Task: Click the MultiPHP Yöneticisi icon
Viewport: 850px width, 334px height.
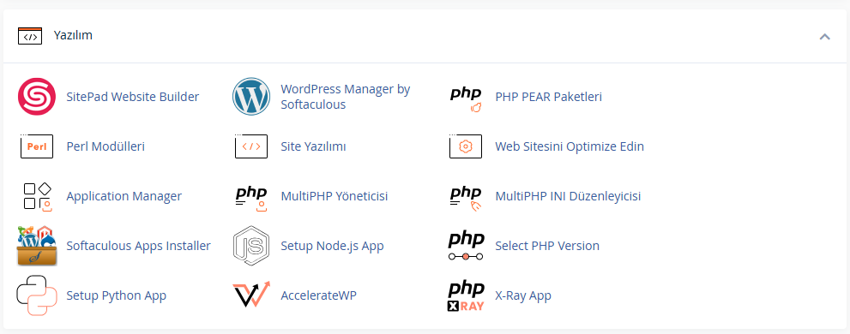Action: point(251,198)
